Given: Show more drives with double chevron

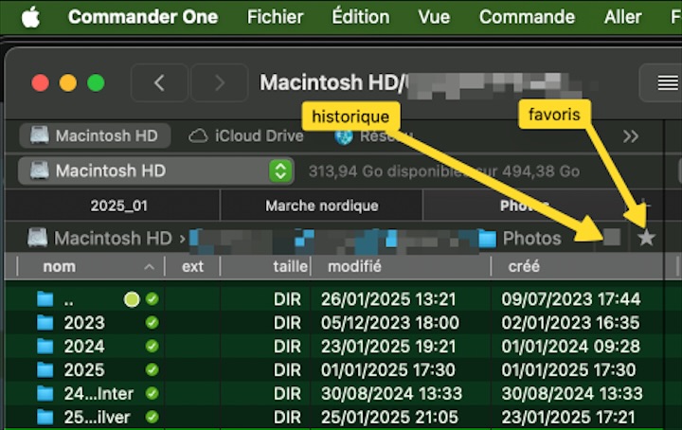Looking at the screenshot, I should [x=631, y=135].
